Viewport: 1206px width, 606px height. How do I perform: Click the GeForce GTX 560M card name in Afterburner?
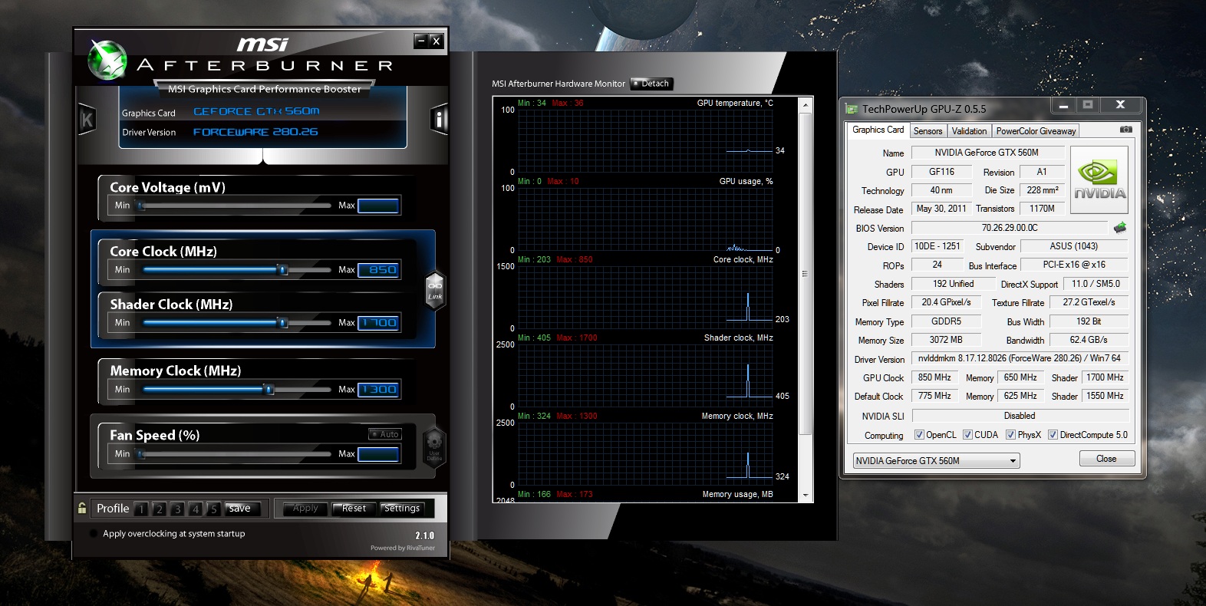(256, 111)
